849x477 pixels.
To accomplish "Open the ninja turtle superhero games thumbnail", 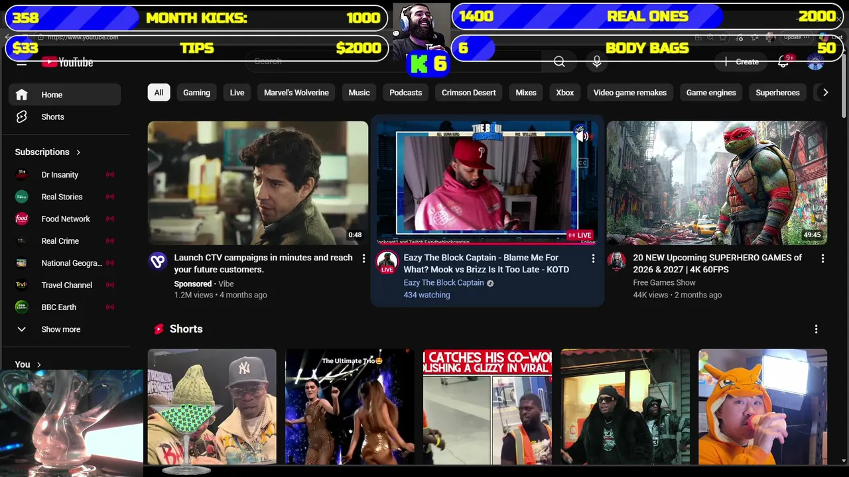I will (717, 183).
